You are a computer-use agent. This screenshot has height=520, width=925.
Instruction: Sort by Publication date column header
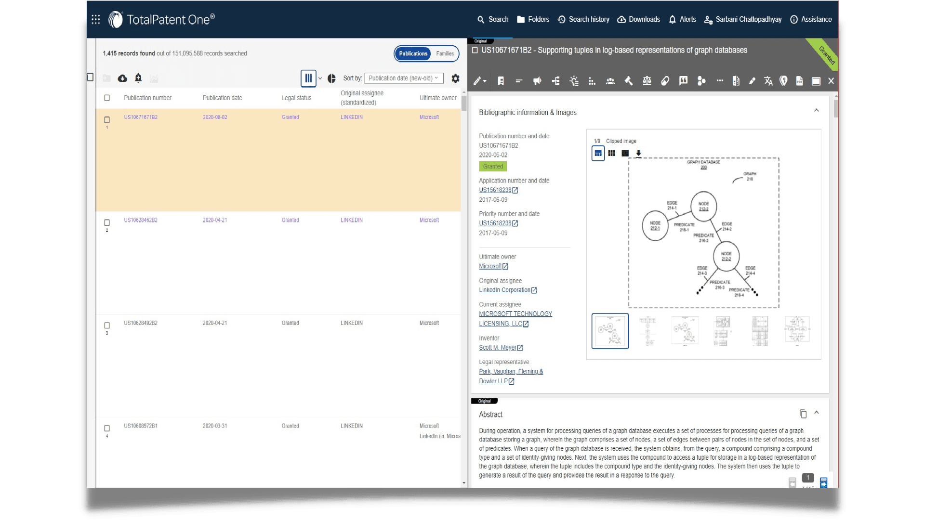tap(223, 98)
